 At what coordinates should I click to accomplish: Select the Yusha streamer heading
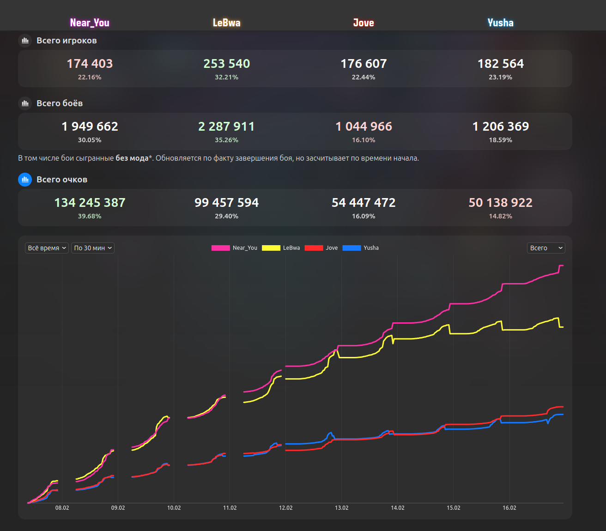500,23
